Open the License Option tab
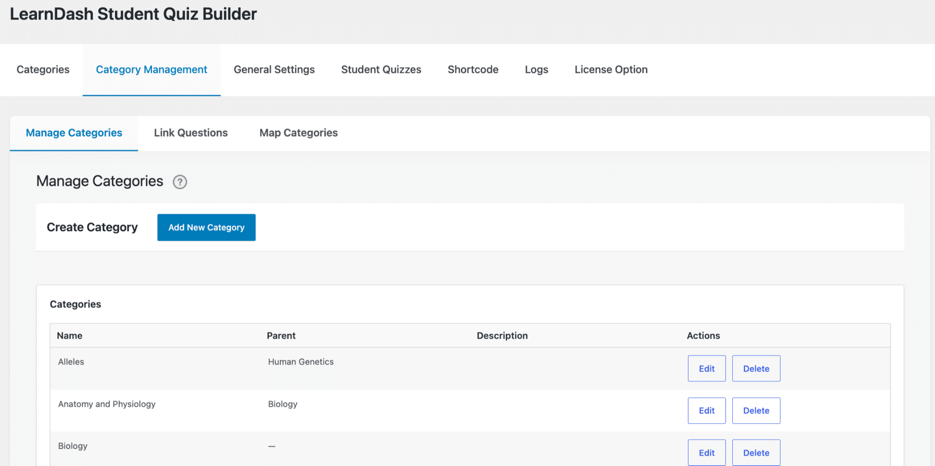This screenshot has width=935, height=466. 611,69
